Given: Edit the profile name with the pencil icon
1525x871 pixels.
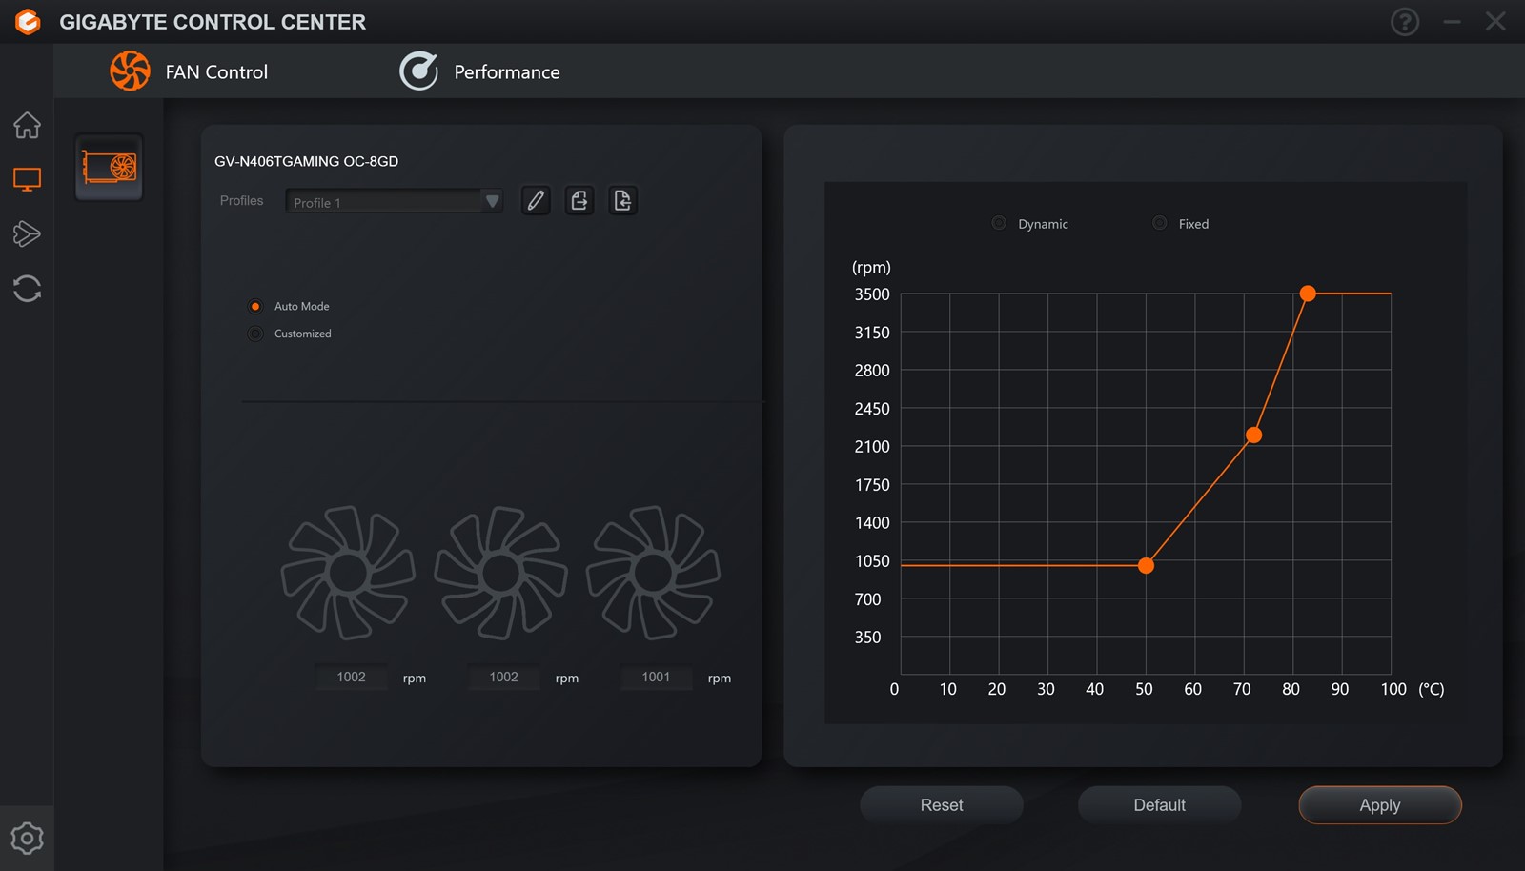Looking at the screenshot, I should click(536, 200).
